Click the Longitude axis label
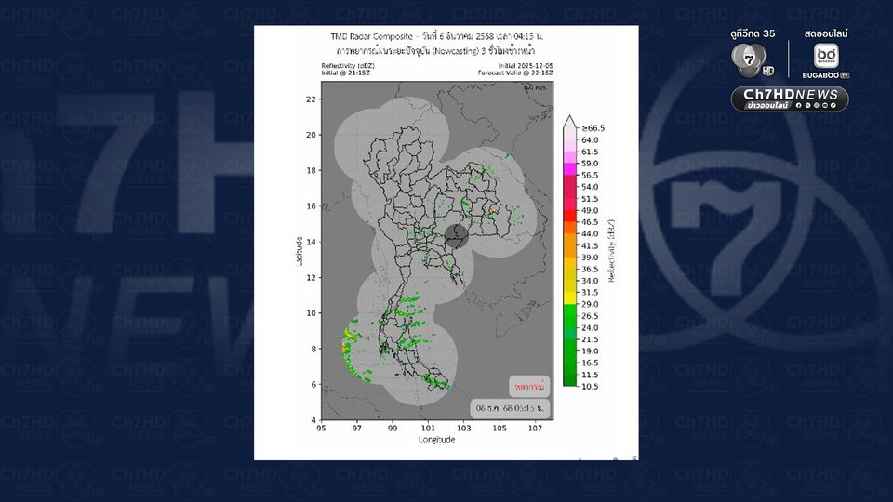 click(x=435, y=439)
